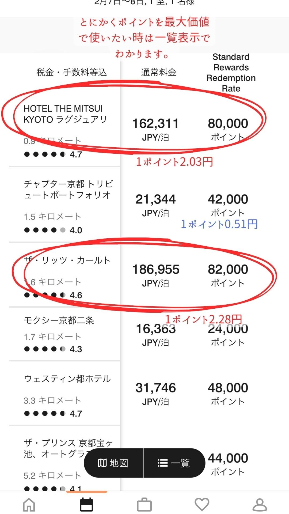Tap the 通常料金 column header
This screenshot has width=289, height=514.
(x=159, y=72)
